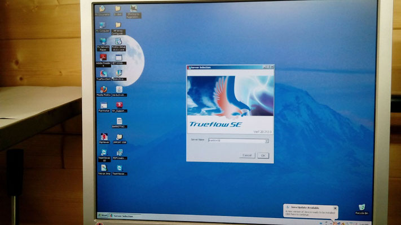Open the Server Name dropdown arrow
This screenshot has height=225, width=401.
click(x=266, y=141)
